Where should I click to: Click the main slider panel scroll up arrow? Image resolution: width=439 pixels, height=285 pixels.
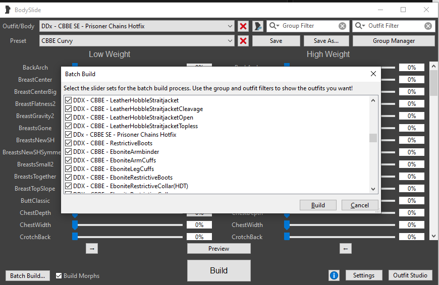(x=433, y=67)
